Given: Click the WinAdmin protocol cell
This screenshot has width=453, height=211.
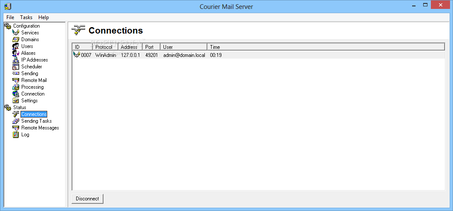Looking at the screenshot, I should [x=106, y=55].
